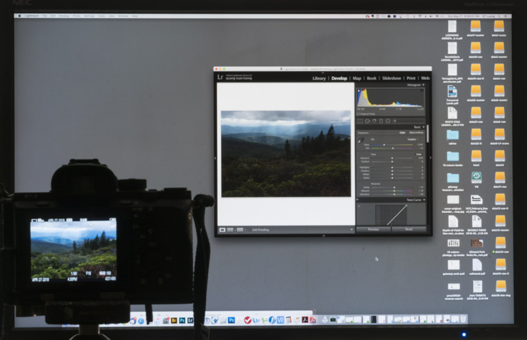Click the Reset button
Image resolution: width=527 pixels, height=340 pixels.
tap(409, 229)
